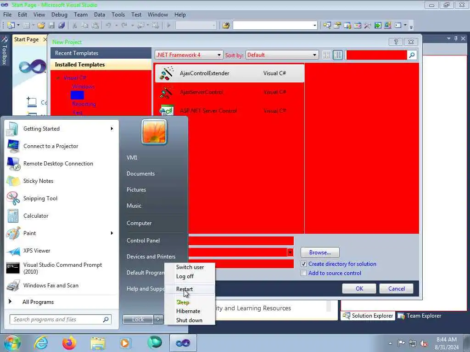Select Recent Templates section
Viewport: 470px width, 352px height.
[101, 53]
